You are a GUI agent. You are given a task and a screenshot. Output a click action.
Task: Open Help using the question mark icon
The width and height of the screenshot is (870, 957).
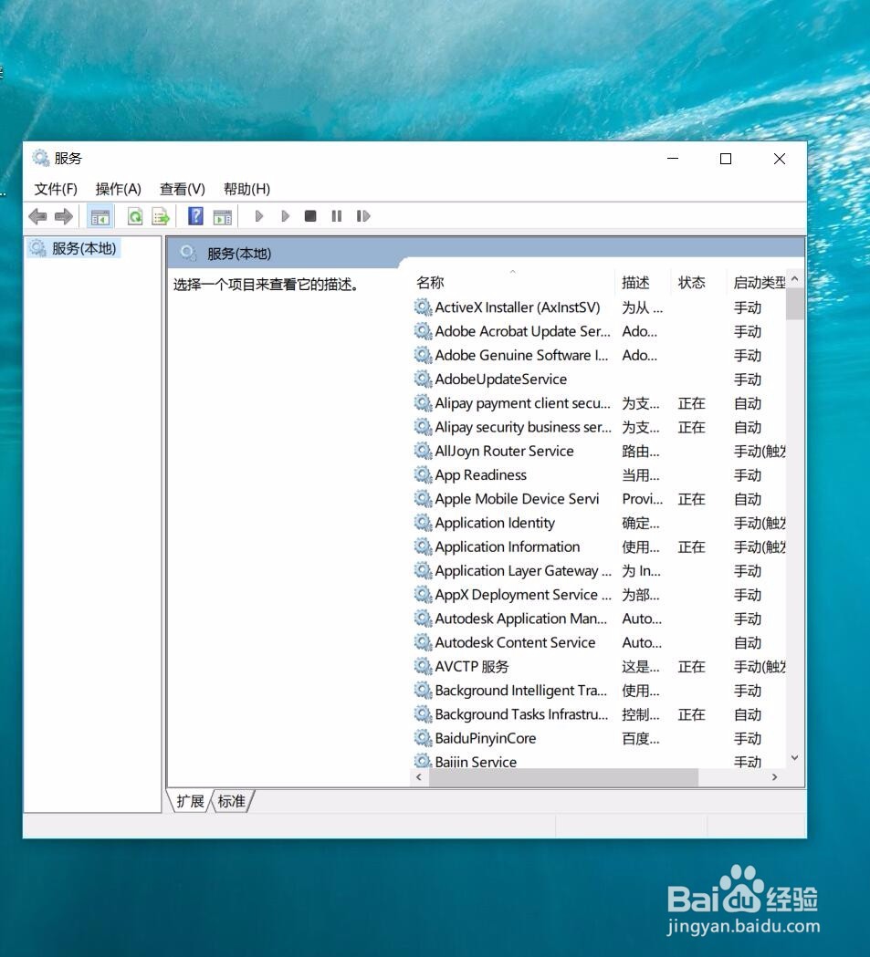point(195,215)
